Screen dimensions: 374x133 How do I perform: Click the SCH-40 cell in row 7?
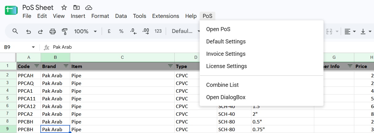(234, 114)
